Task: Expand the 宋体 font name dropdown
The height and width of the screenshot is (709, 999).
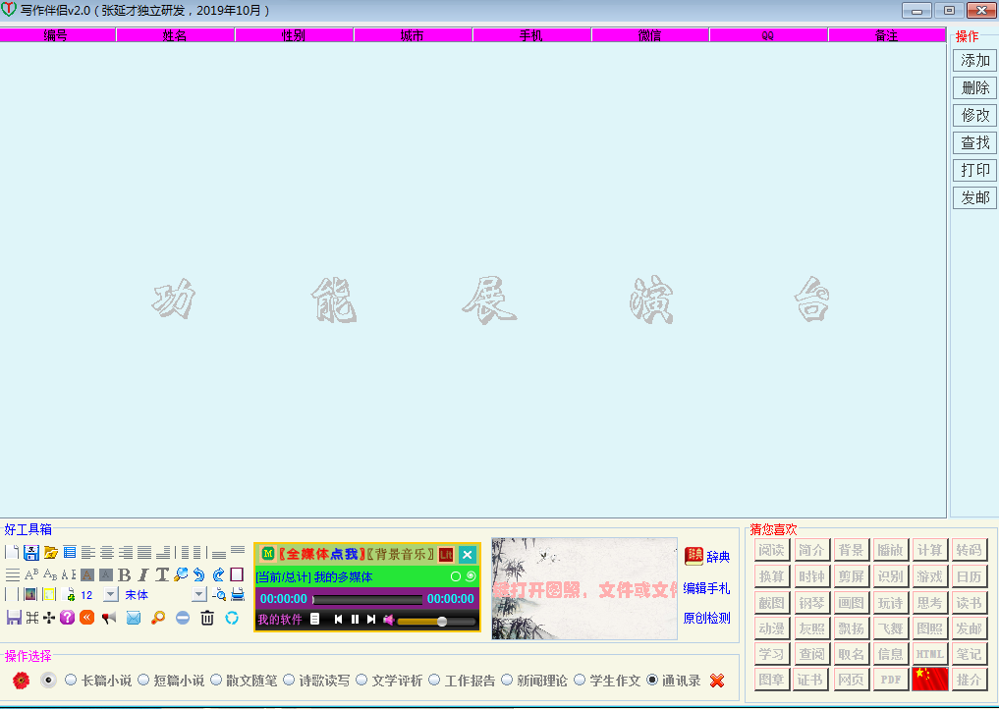Action: 198,595
